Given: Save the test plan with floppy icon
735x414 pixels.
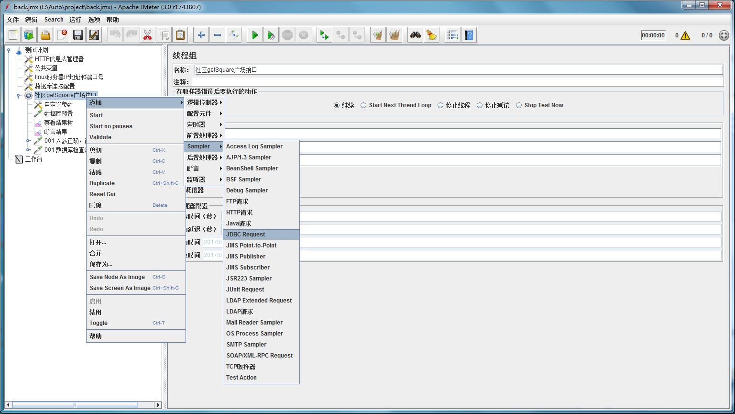Looking at the screenshot, I should coord(78,35).
